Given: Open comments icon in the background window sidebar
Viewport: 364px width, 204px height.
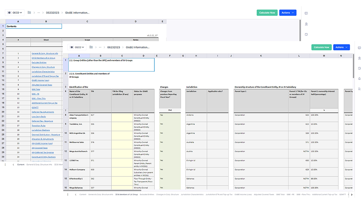Looking at the screenshot, I should (x=306, y=13).
